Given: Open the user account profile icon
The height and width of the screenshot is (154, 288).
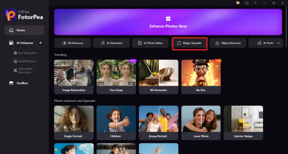Looking at the screenshot, I should tap(246, 3).
